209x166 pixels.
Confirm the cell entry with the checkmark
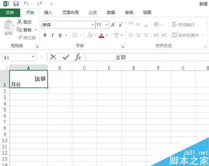tap(66, 57)
